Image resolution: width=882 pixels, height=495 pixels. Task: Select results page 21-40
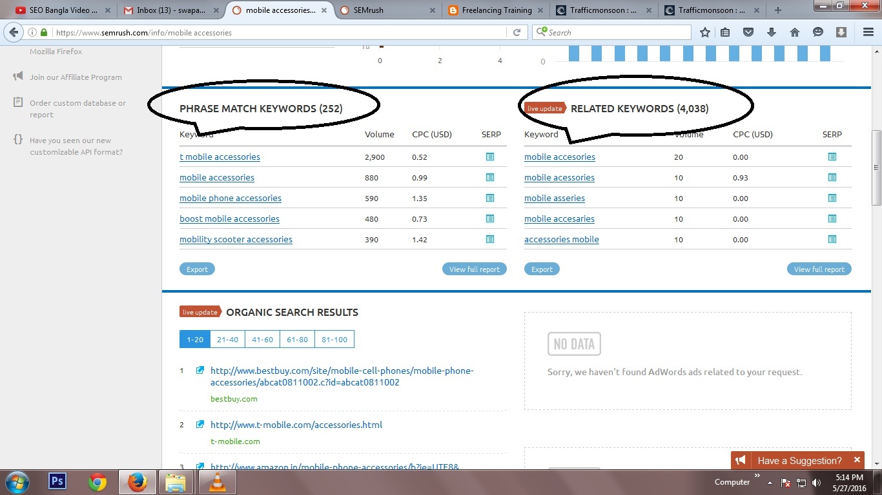point(227,340)
